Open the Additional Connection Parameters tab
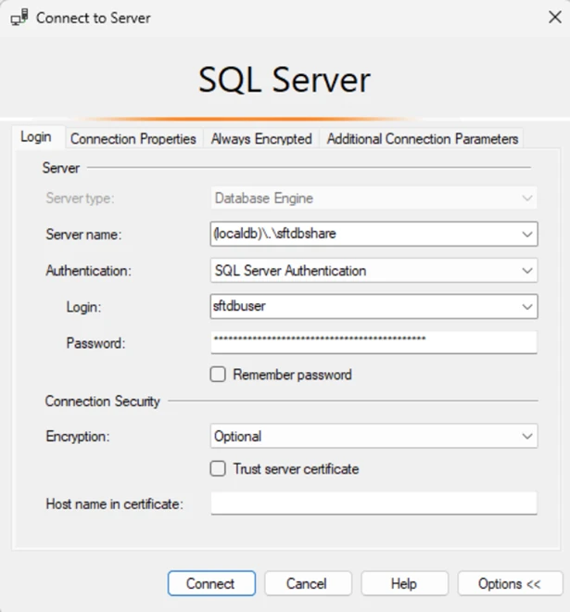The image size is (570, 612). pyautogui.click(x=423, y=138)
